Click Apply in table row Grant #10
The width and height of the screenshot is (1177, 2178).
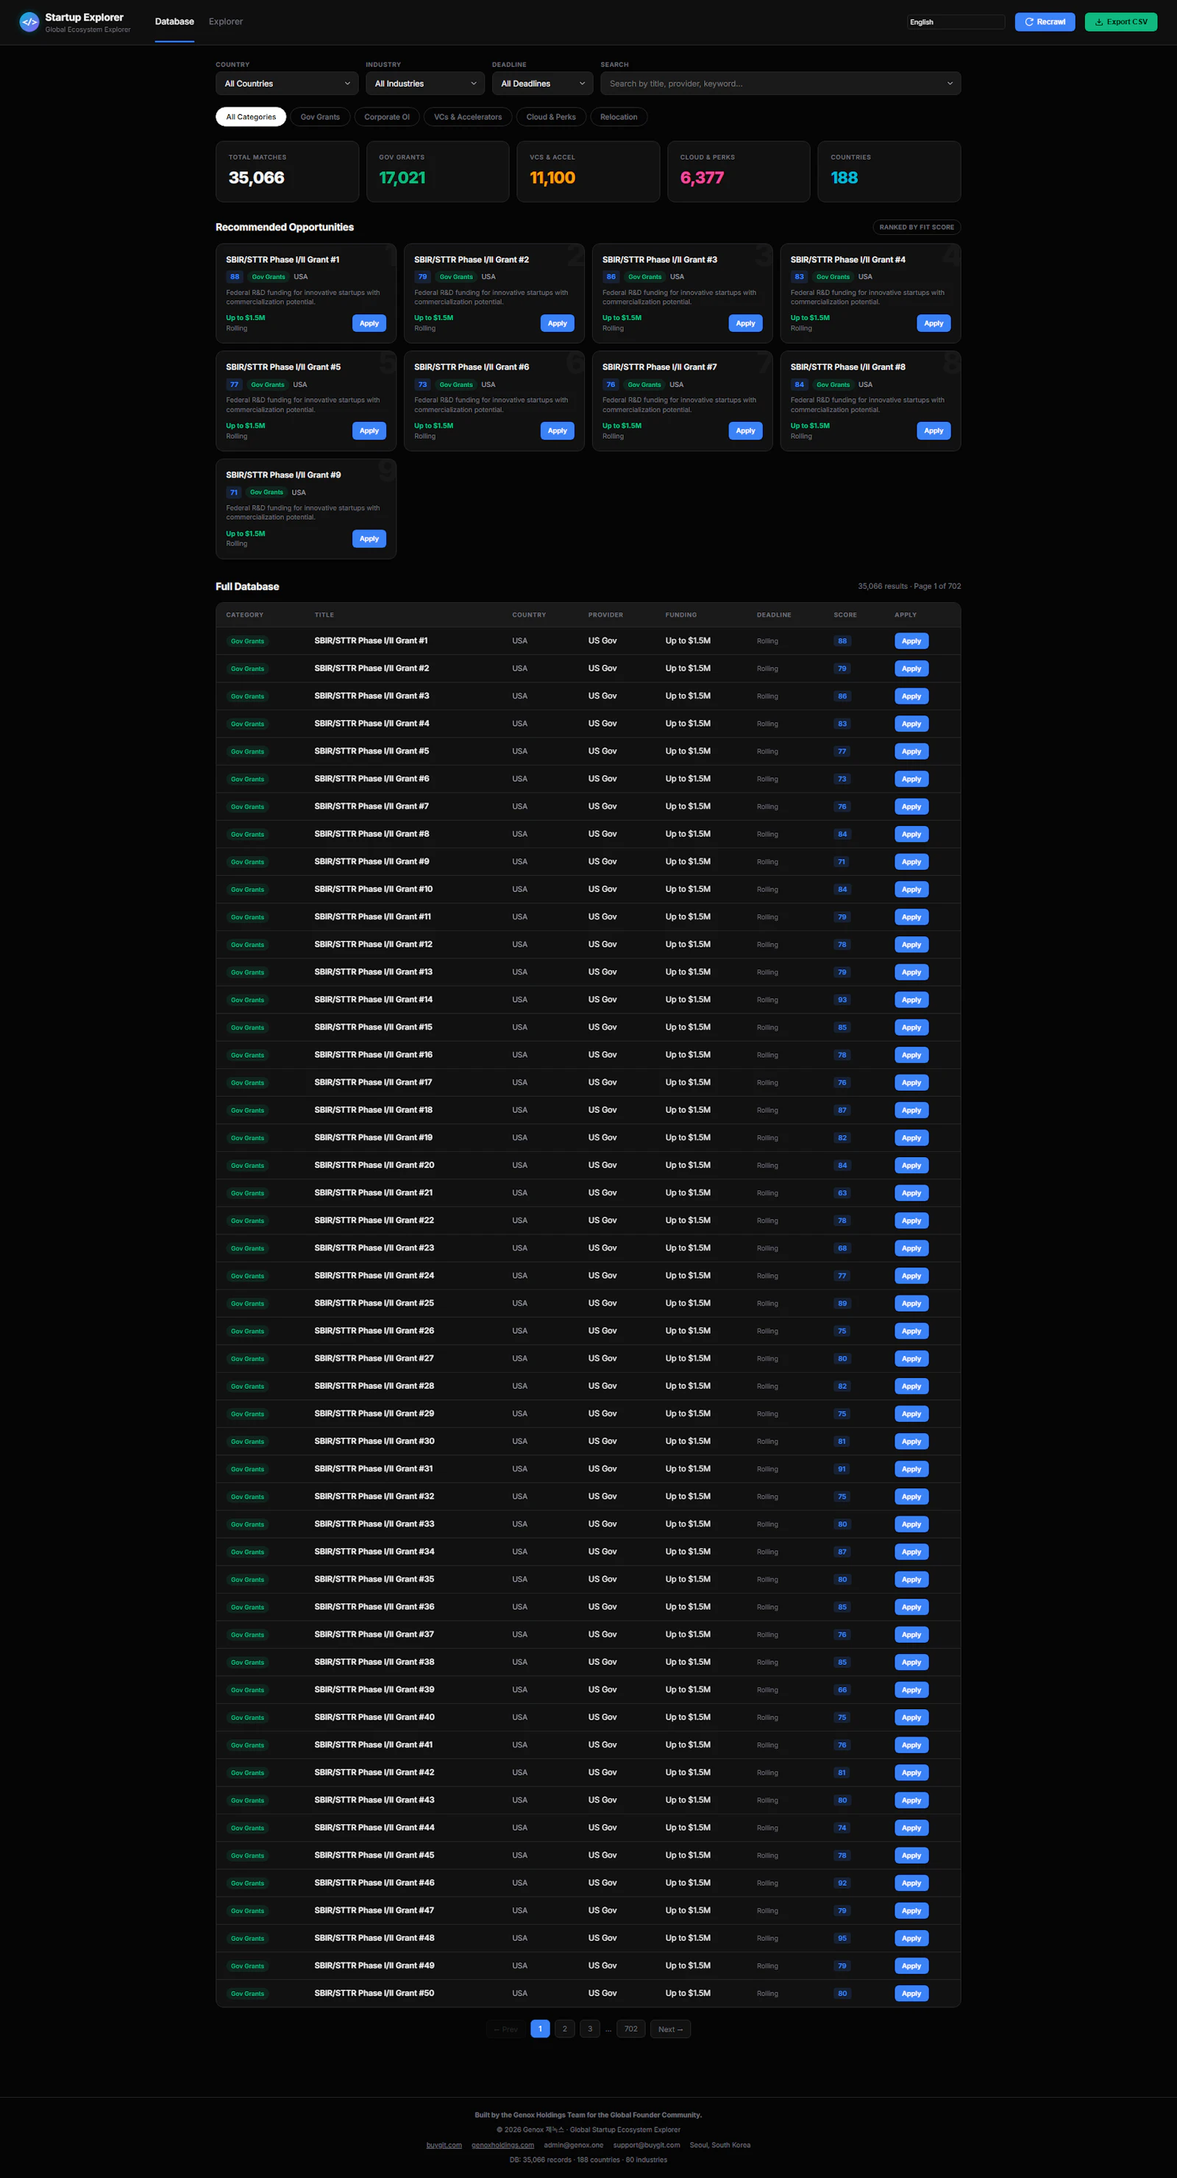tap(911, 889)
